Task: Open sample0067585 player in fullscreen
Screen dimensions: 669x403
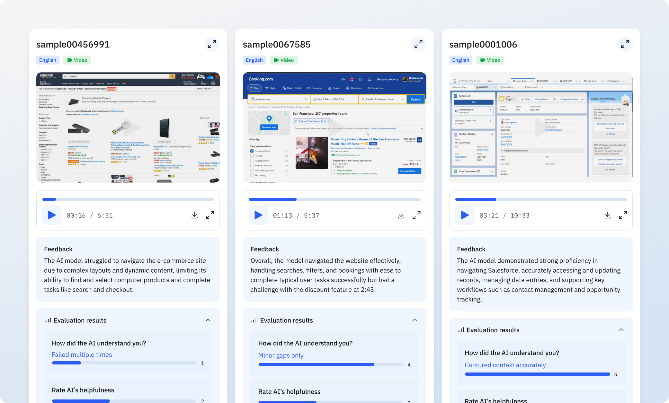Action: pyautogui.click(x=416, y=215)
